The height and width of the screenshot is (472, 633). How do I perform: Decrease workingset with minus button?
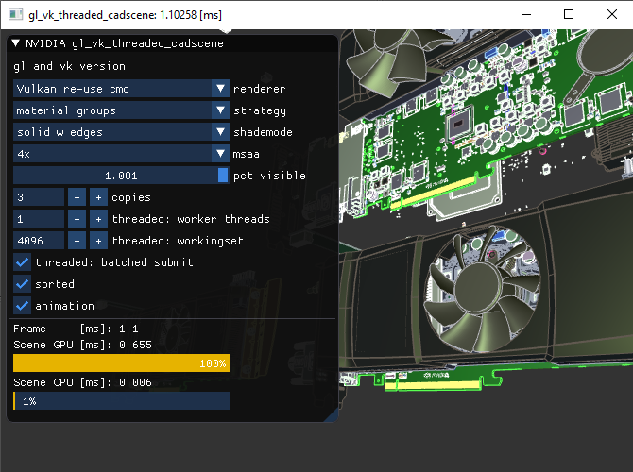[77, 241]
